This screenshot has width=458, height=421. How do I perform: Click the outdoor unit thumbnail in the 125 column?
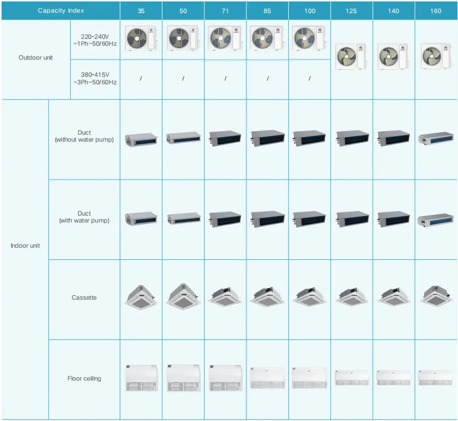(351, 56)
